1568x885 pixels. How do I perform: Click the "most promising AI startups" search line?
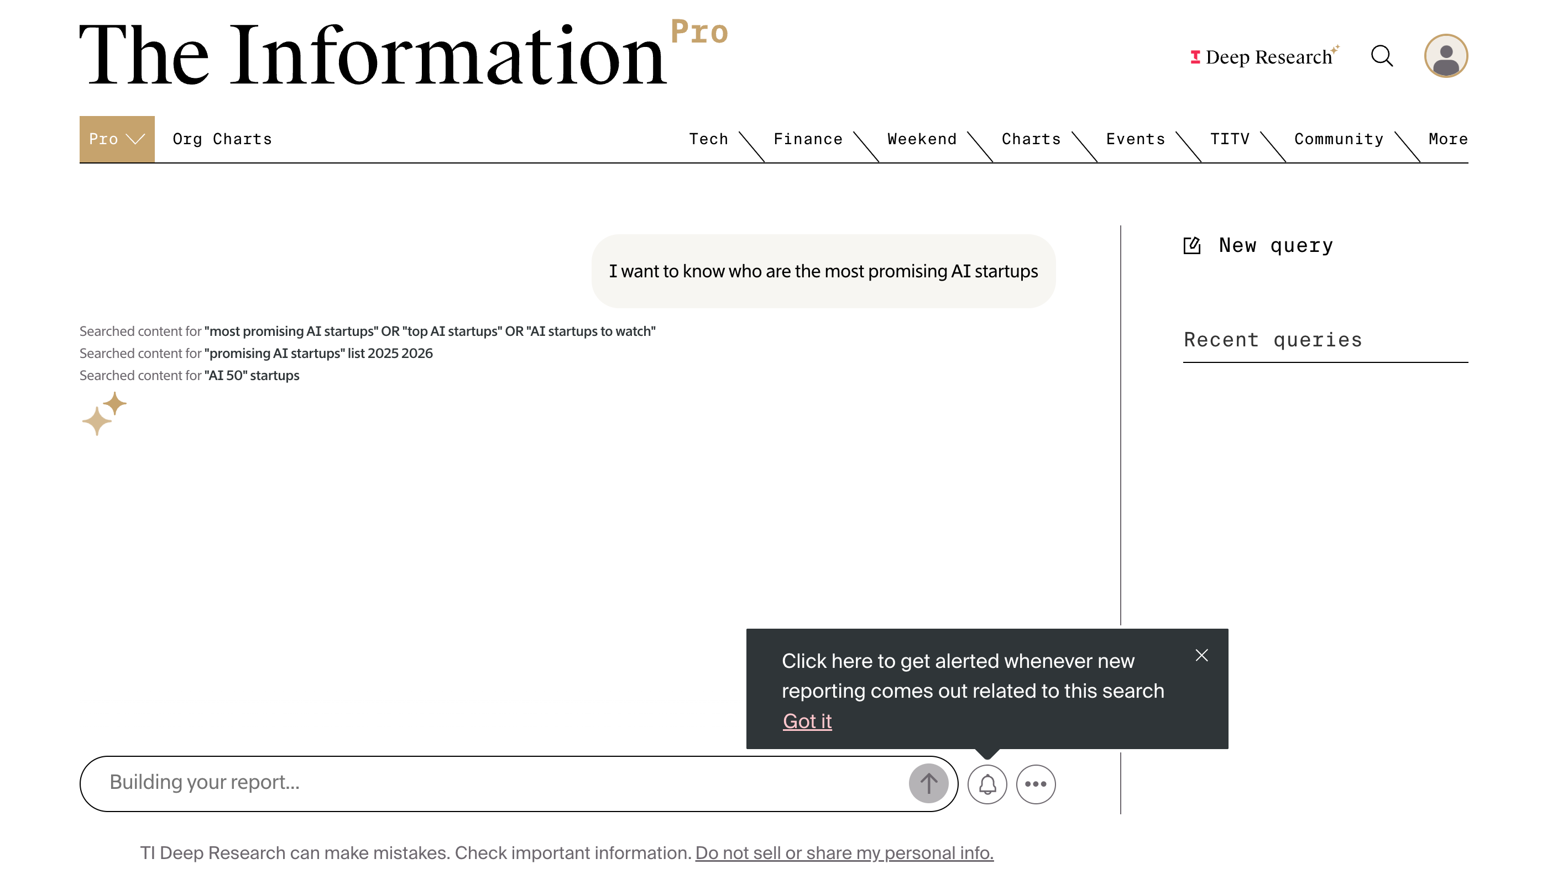pyautogui.click(x=368, y=331)
